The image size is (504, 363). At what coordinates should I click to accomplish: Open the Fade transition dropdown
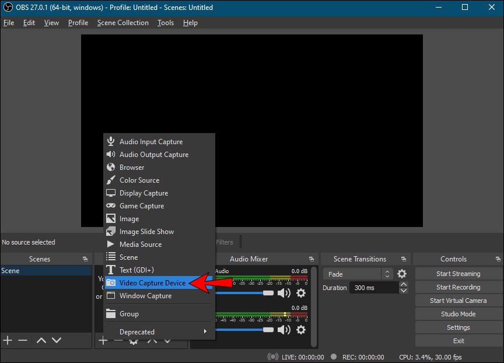[x=358, y=274]
